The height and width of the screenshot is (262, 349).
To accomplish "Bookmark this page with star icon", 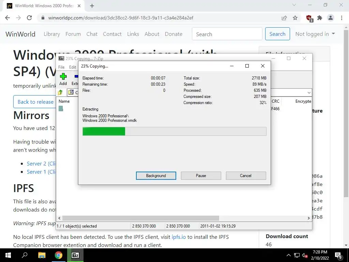I will click(295, 18).
